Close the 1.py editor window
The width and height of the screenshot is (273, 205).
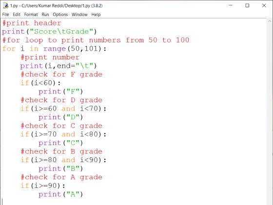pos(264,5)
